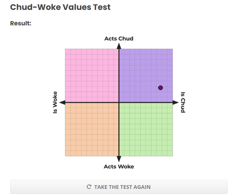
Task: Click the purple result dot on the chart
Action: coord(161,88)
